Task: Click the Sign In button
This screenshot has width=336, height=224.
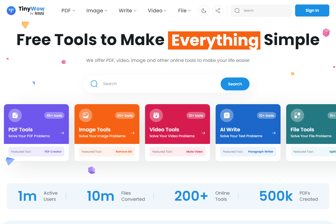Action: (312, 11)
